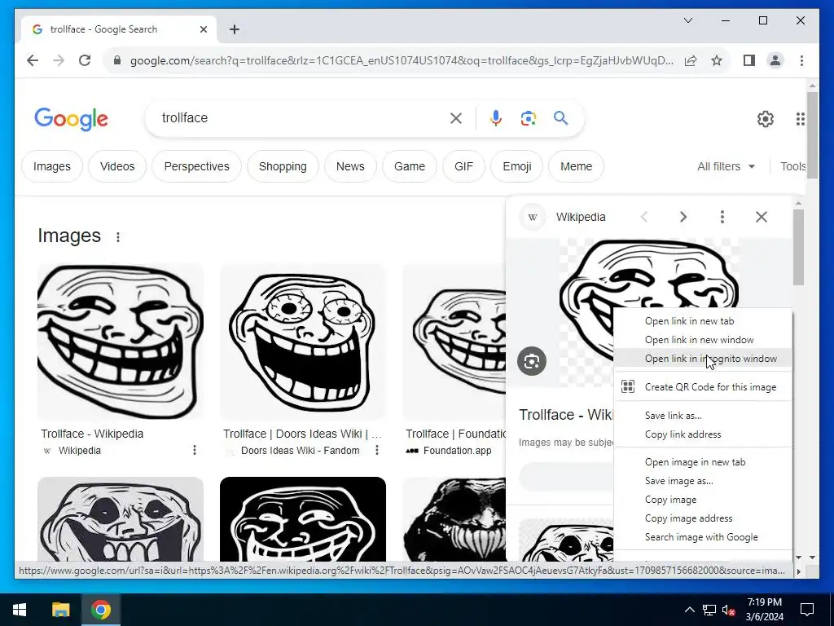The image size is (834, 626).
Task: Click the Windows Start button
Action: 20,610
